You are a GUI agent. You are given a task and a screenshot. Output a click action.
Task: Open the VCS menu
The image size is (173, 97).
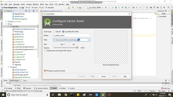[x=56, y=4]
